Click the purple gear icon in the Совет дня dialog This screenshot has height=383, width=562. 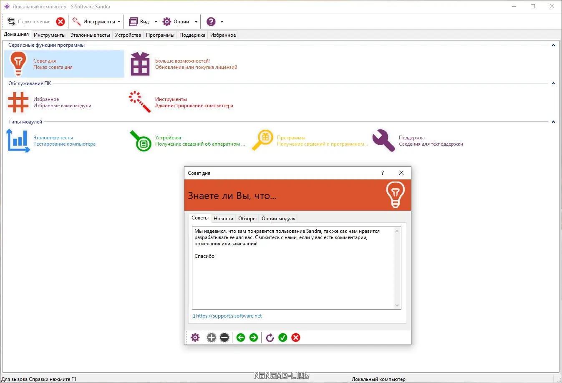click(x=195, y=338)
